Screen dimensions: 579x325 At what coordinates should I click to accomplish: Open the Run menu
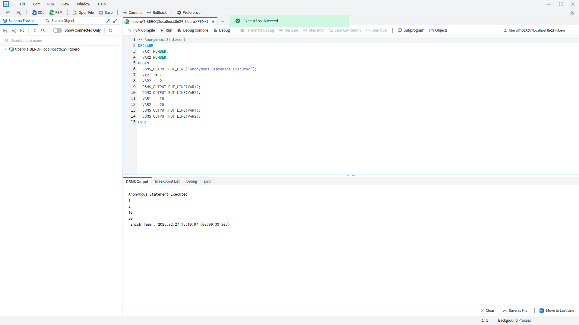50,4
